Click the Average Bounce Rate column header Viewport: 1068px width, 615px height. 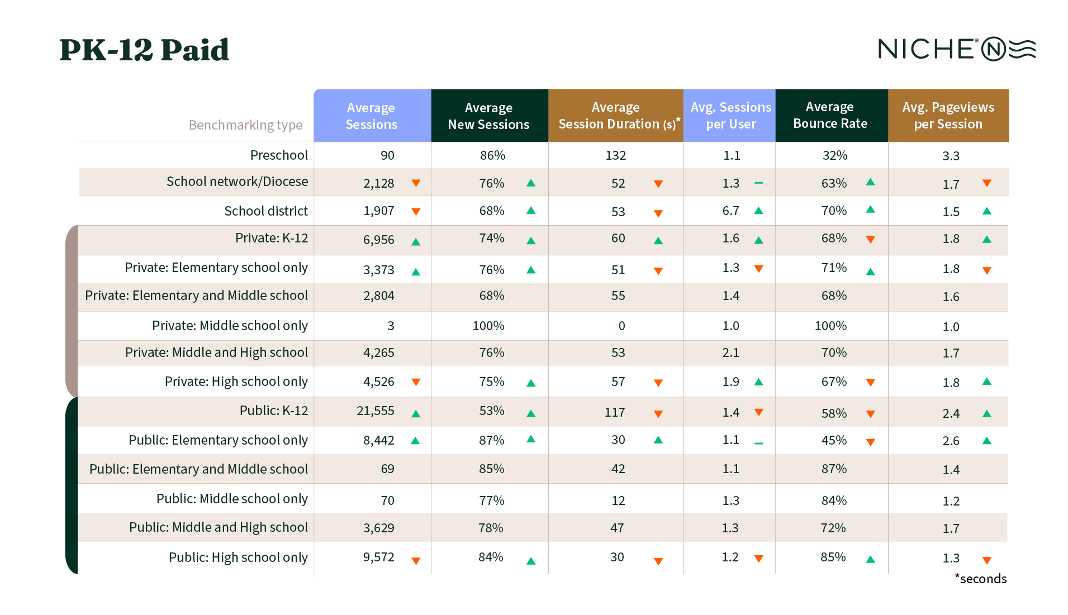point(832,116)
